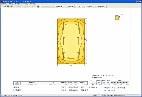142x97 pixels.
Task: Click the date 2009/07/15 text
Action: click(x=73, y=87)
